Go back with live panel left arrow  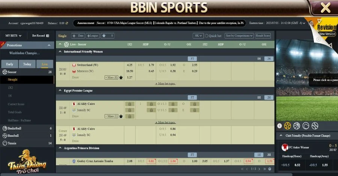point(279,126)
